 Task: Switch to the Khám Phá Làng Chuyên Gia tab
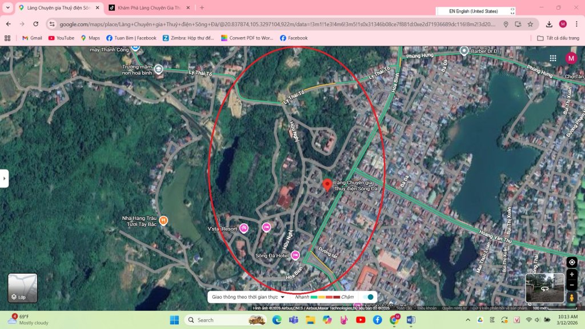149,7
